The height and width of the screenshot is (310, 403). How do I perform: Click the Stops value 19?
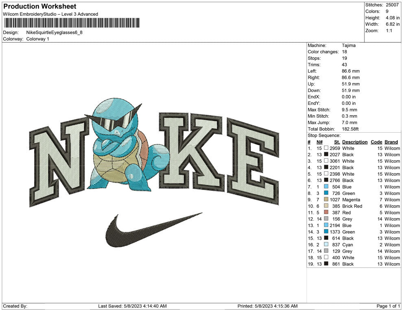[344, 58]
